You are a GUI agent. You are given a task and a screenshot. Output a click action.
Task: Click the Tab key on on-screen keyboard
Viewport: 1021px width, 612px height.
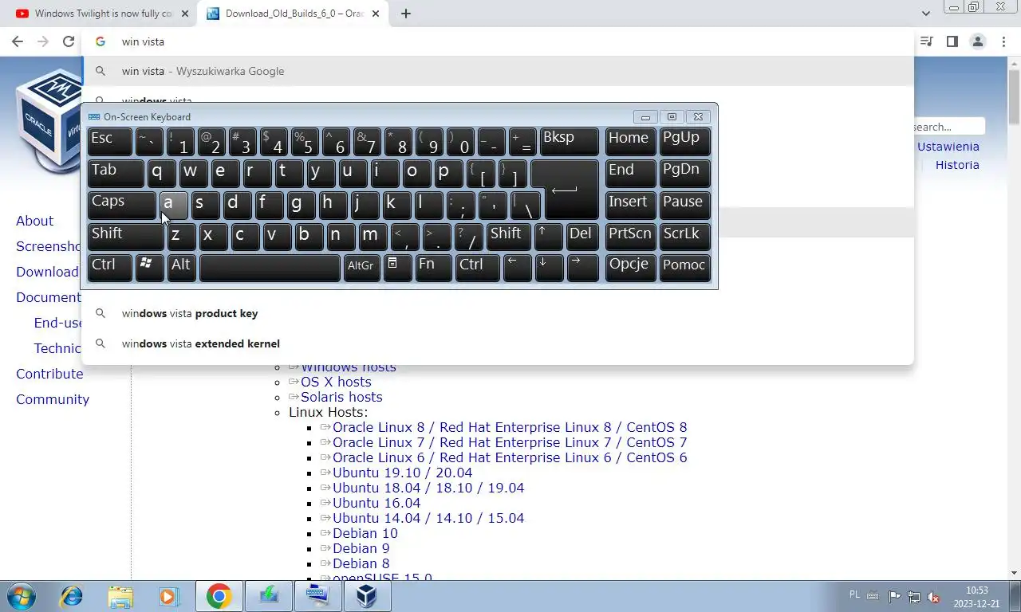tap(116, 173)
